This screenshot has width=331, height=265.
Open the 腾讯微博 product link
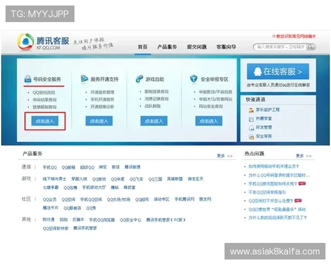132,167
